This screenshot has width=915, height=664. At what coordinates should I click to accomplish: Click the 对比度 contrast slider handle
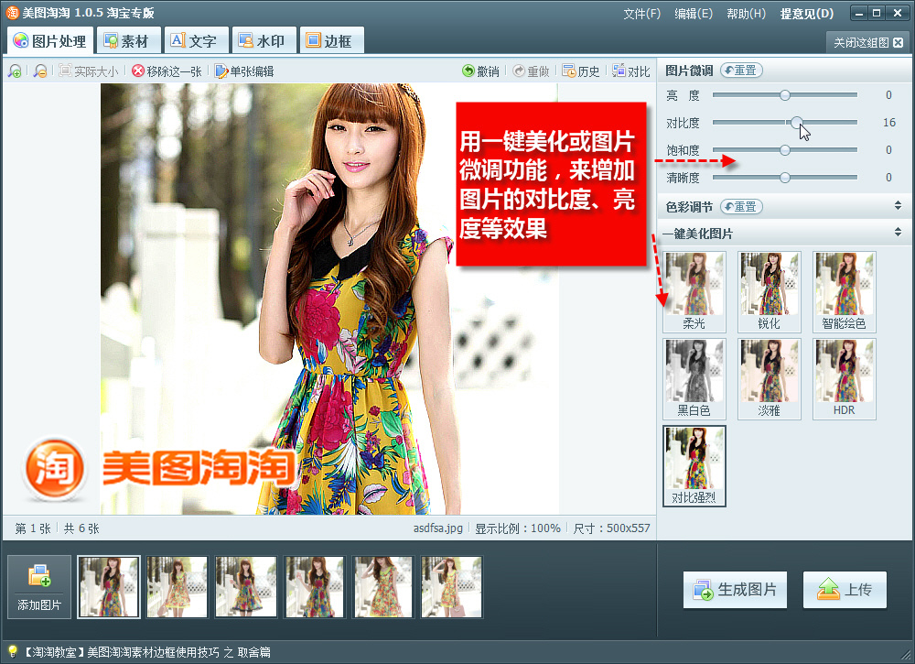pos(797,122)
